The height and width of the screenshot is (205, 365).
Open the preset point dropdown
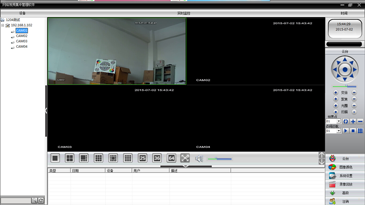click(x=339, y=121)
